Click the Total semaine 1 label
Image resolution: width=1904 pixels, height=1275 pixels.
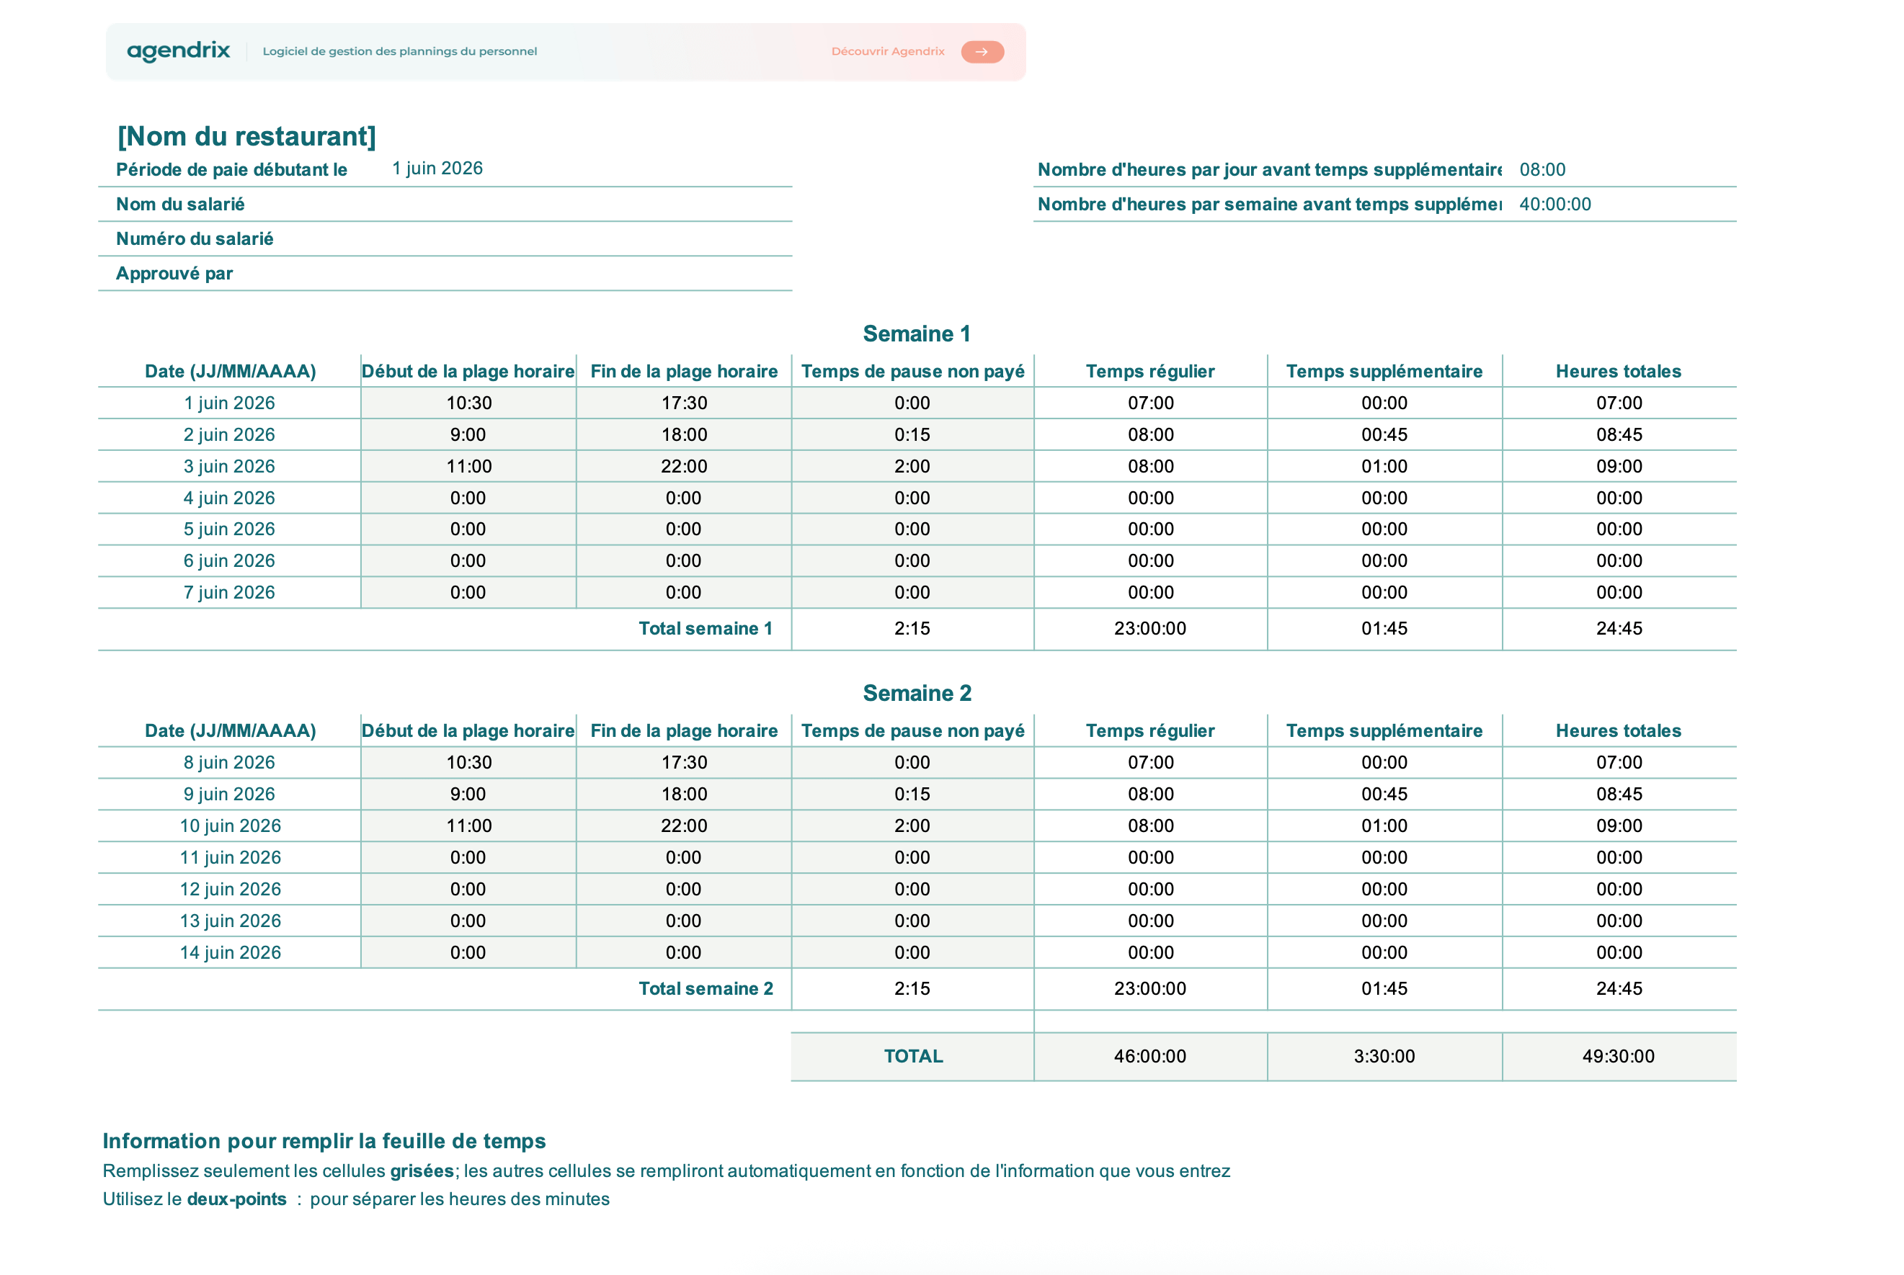705,629
